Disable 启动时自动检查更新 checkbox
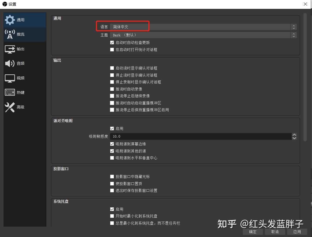Image resolution: width=312 pixels, height=237 pixels. point(112,43)
